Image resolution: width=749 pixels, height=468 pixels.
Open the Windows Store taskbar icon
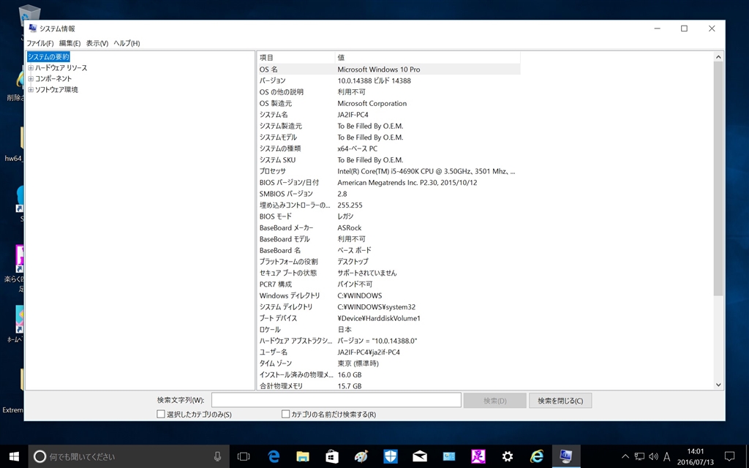click(332, 456)
